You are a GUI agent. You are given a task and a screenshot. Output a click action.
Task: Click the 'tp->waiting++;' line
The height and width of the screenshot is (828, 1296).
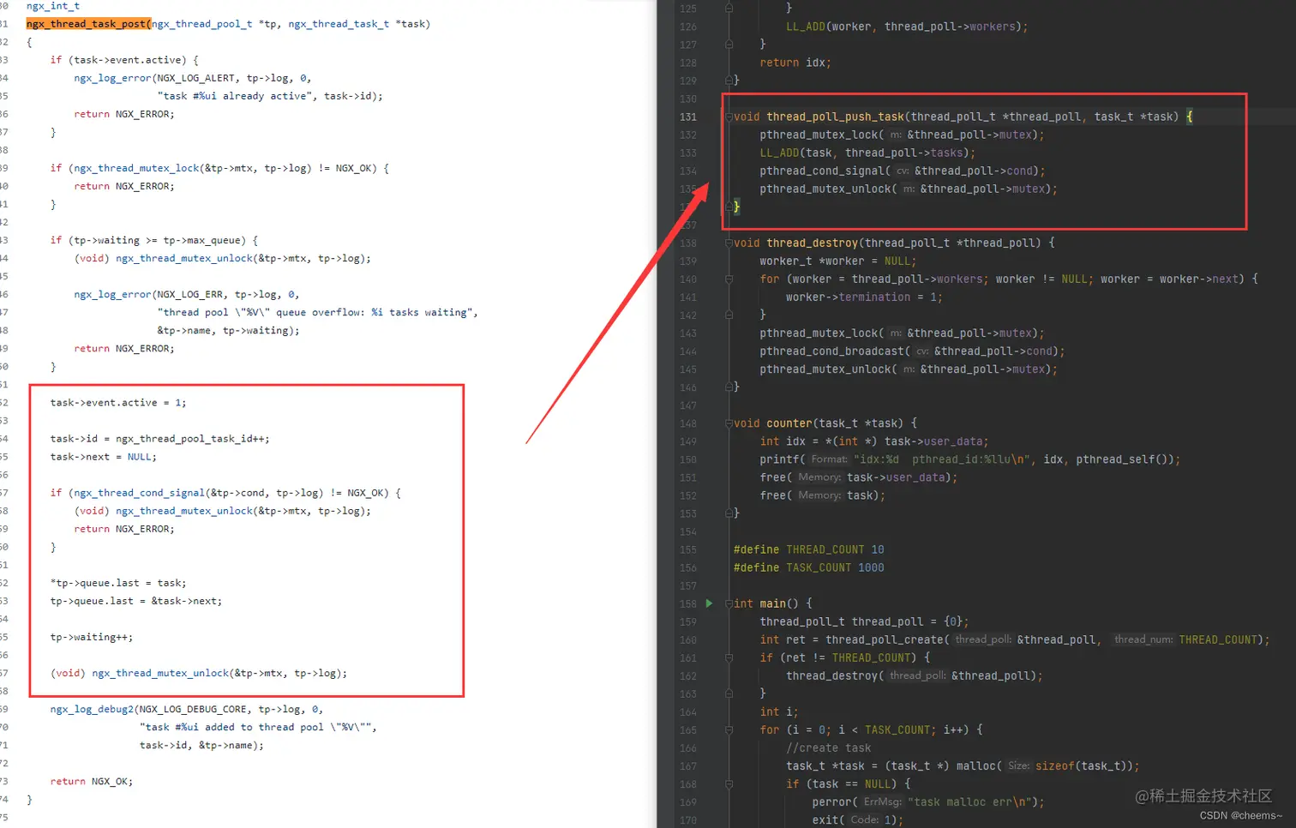click(92, 637)
